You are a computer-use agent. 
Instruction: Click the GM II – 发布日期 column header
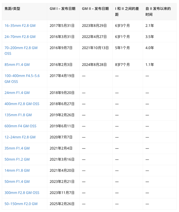[95, 9]
